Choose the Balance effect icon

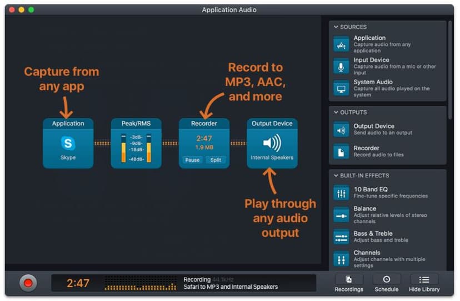coord(341,215)
